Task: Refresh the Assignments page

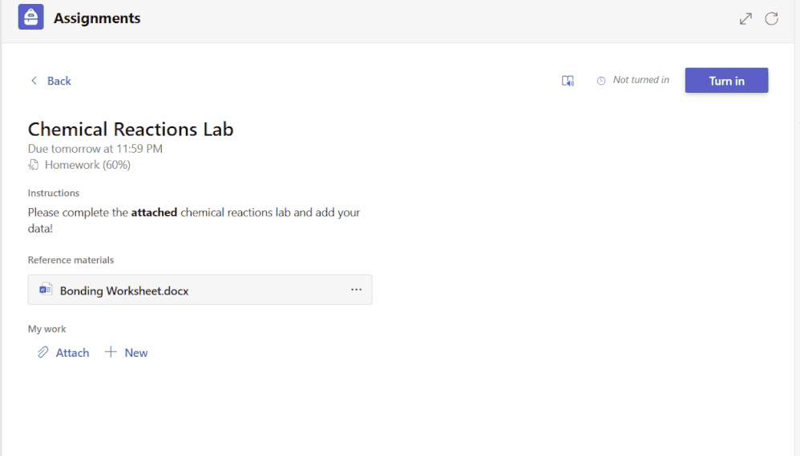Action: [771, 19]
